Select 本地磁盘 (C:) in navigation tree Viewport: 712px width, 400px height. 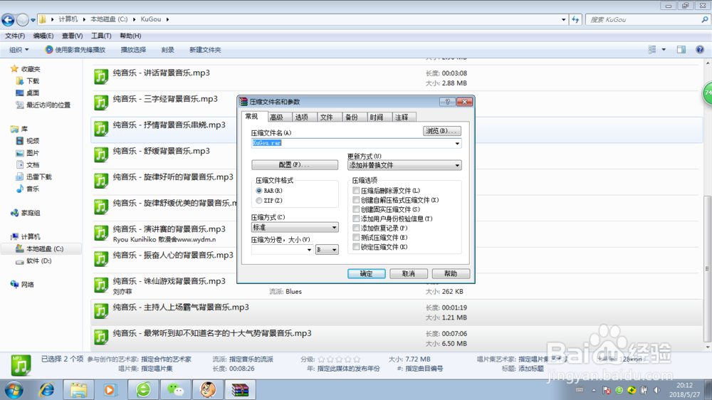click(x=41, y=249)
